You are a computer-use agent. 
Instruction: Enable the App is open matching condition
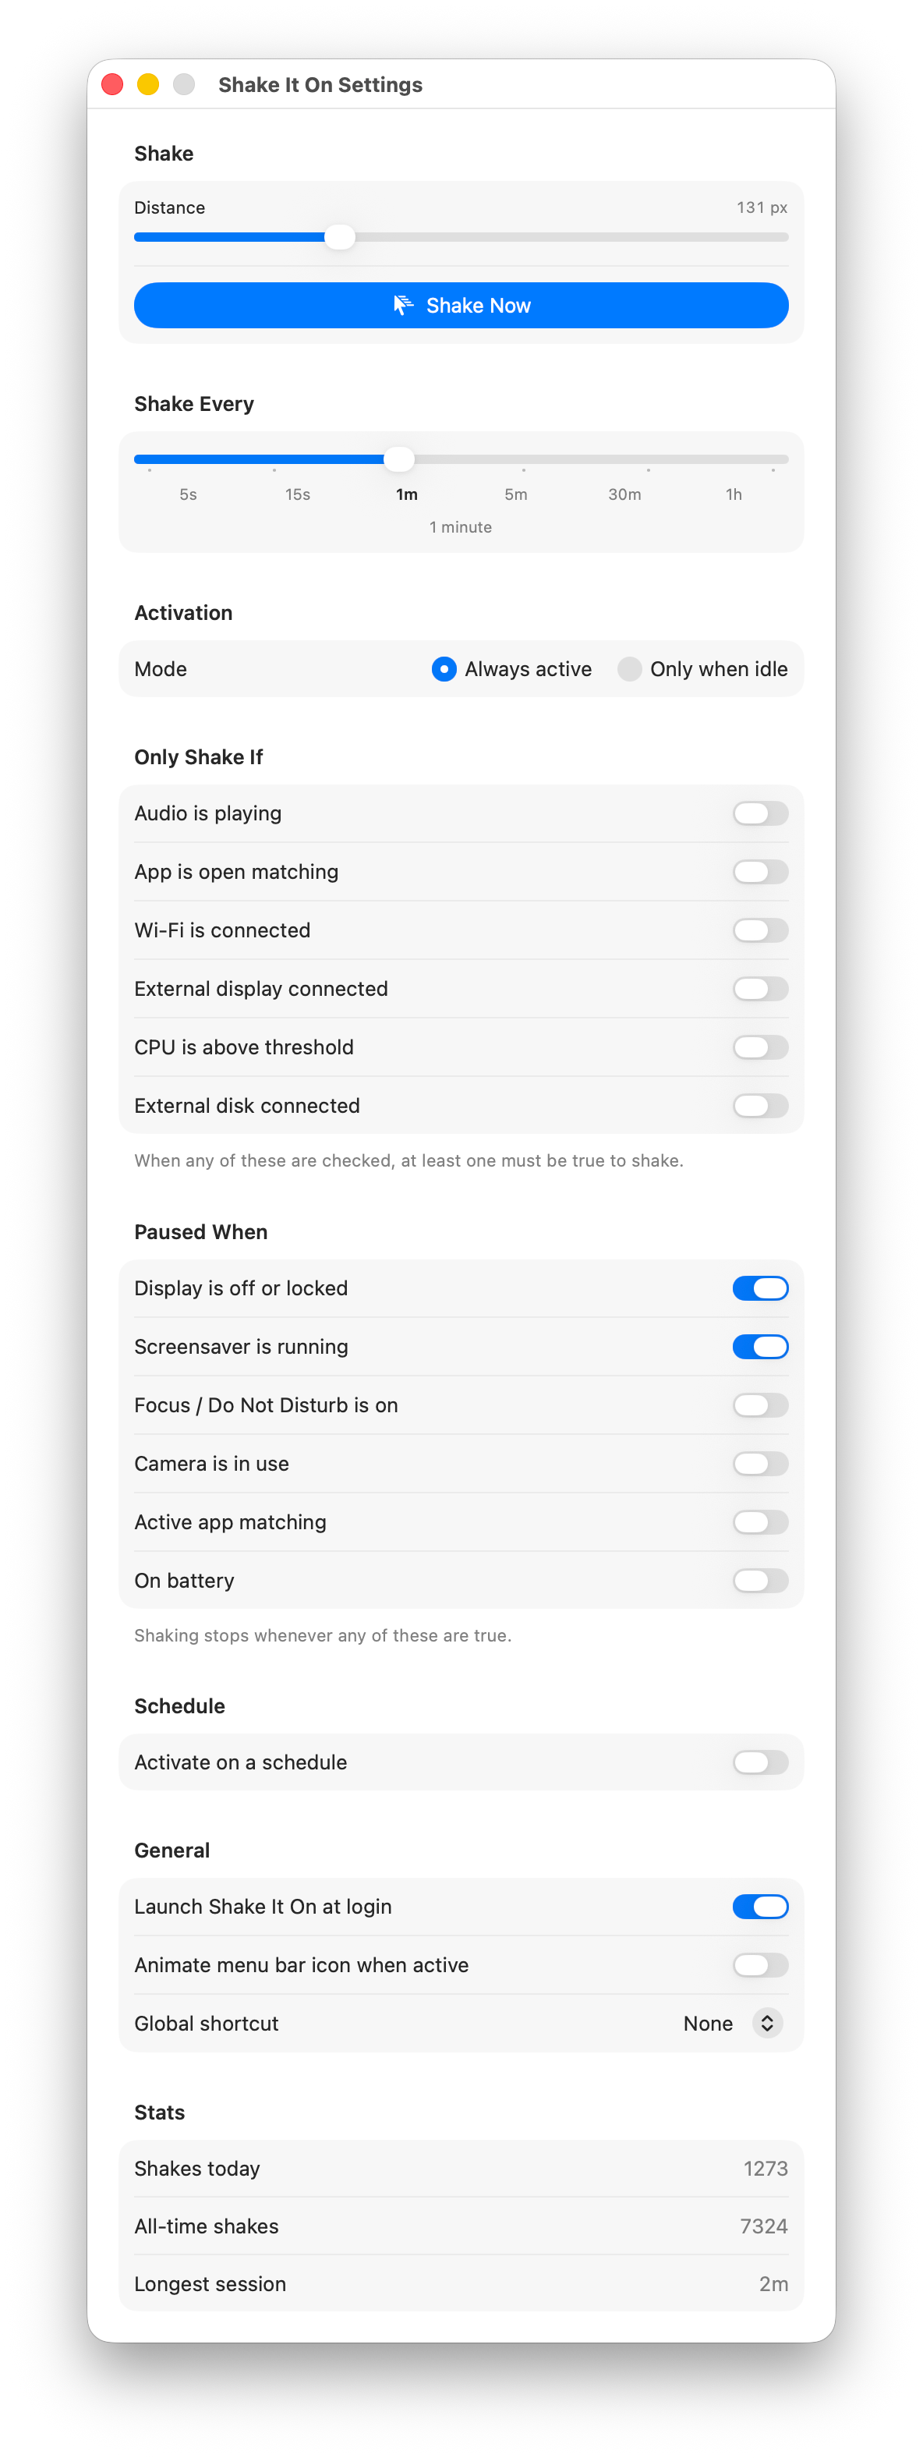pos(760,871)
